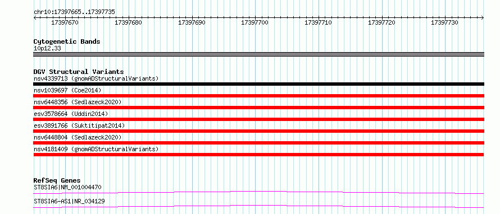The width and height of the screenshot is (500, 214).
Task: Open variant esv3891766 (Suktitipat2014) label
Action: [x=79, y=125]
